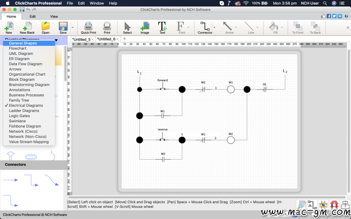Pick the straight arrow connector
This screenshot has width=351, height=219.
11,180
